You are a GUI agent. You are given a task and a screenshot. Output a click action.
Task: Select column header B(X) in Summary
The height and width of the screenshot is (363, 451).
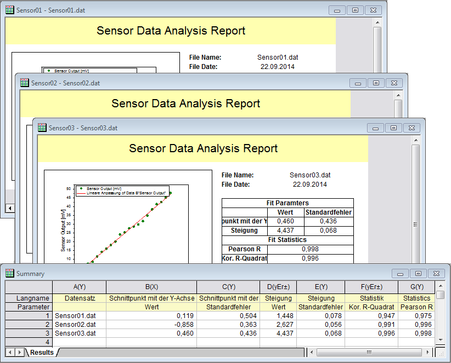click(151, 287)
